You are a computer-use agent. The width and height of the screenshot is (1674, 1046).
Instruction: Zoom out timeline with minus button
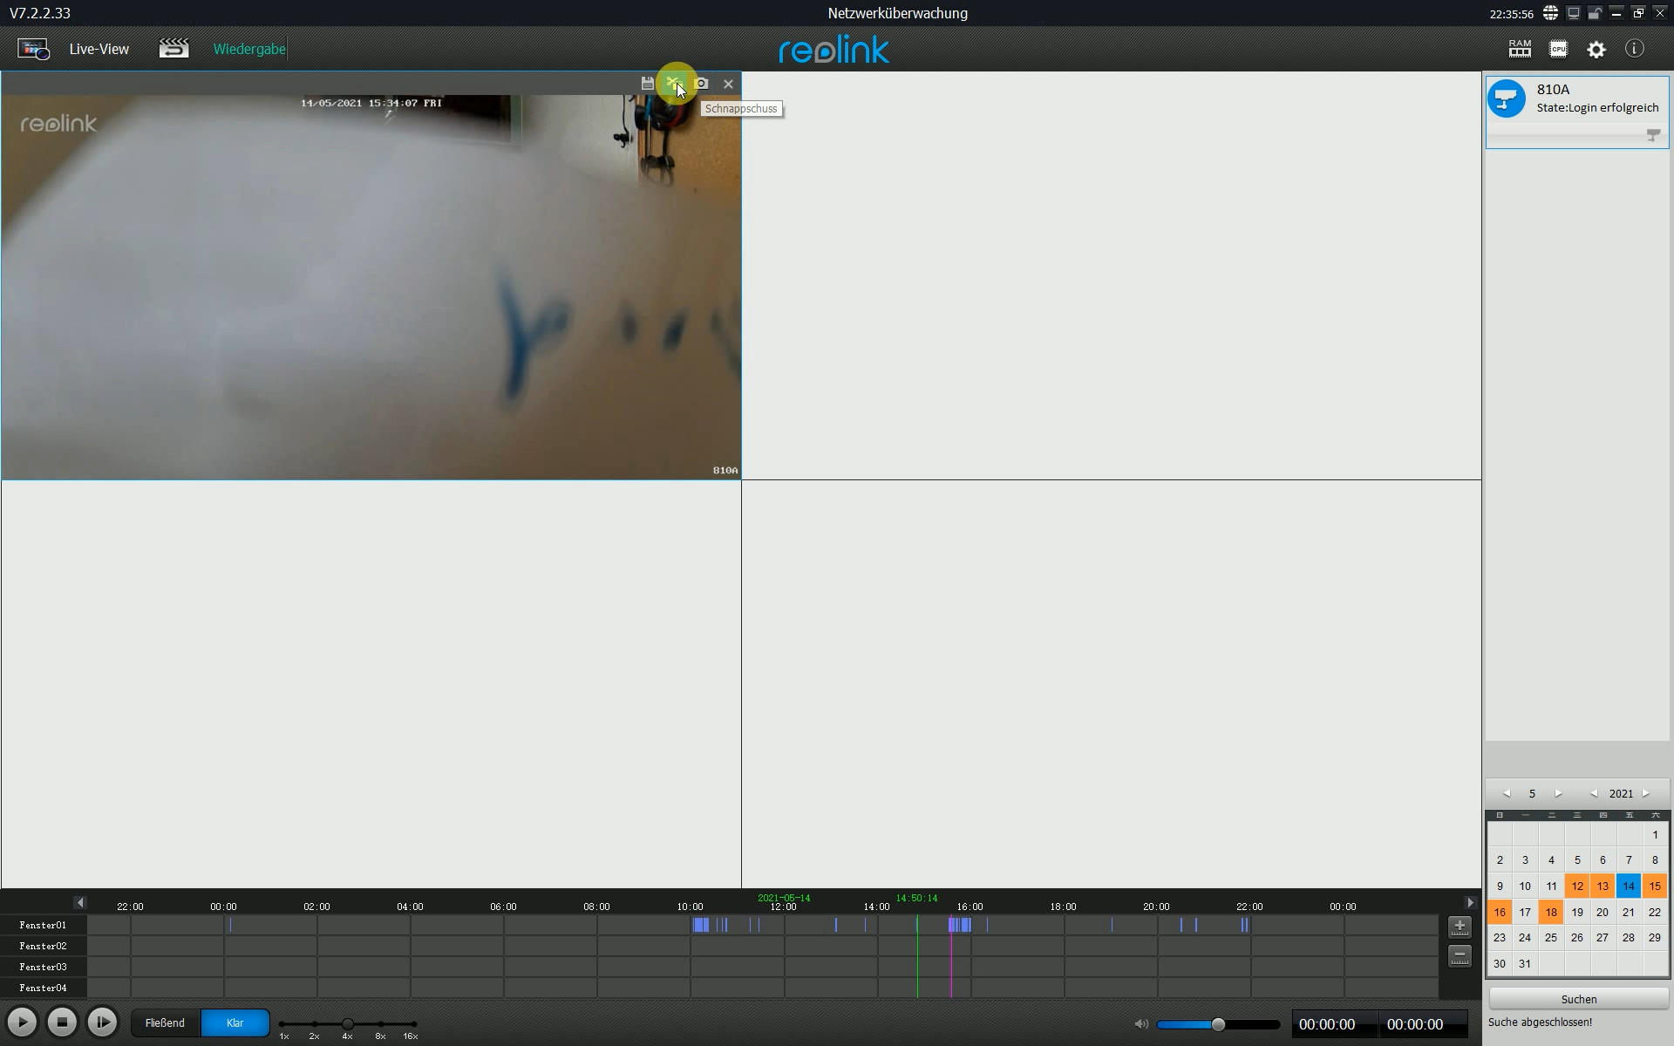1460,955
